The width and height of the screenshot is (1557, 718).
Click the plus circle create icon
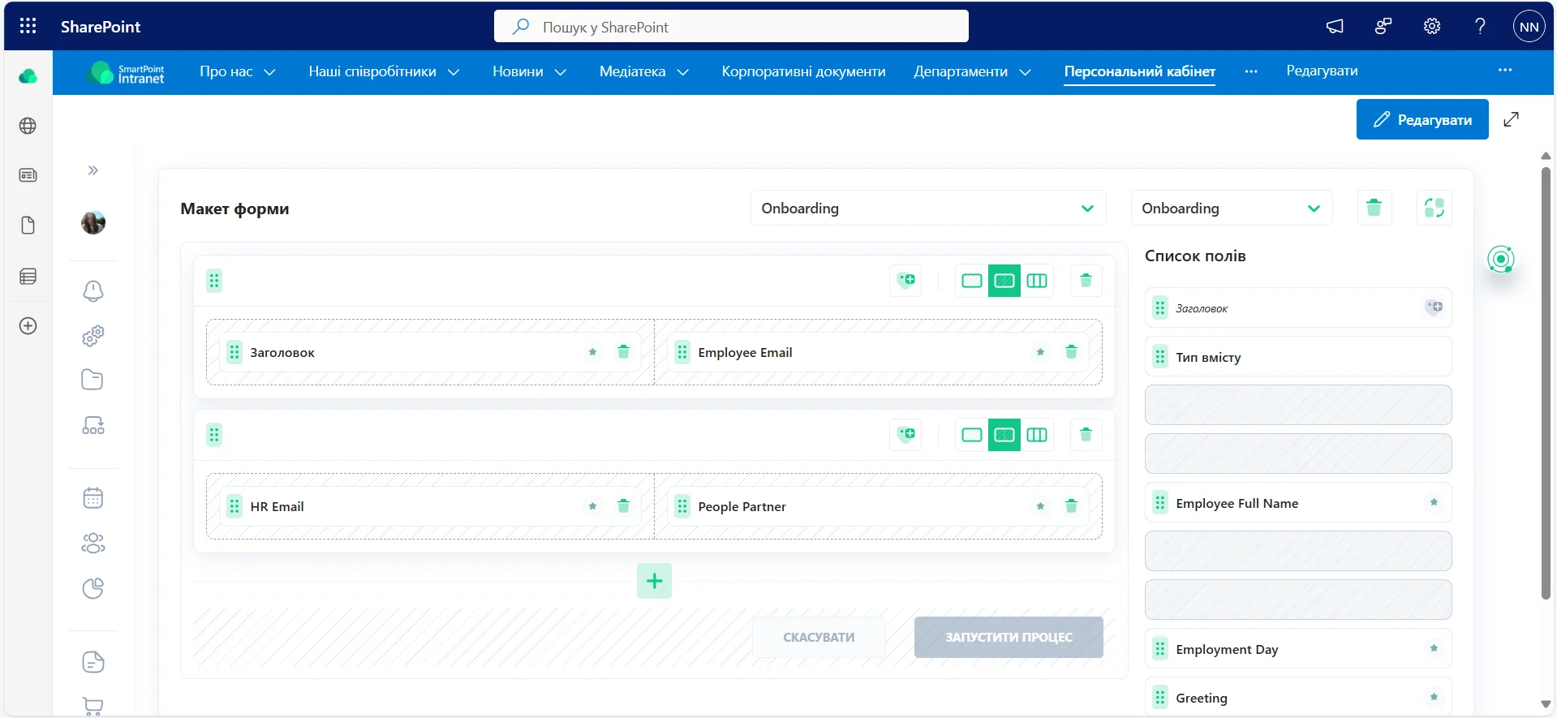pos(28,326)
